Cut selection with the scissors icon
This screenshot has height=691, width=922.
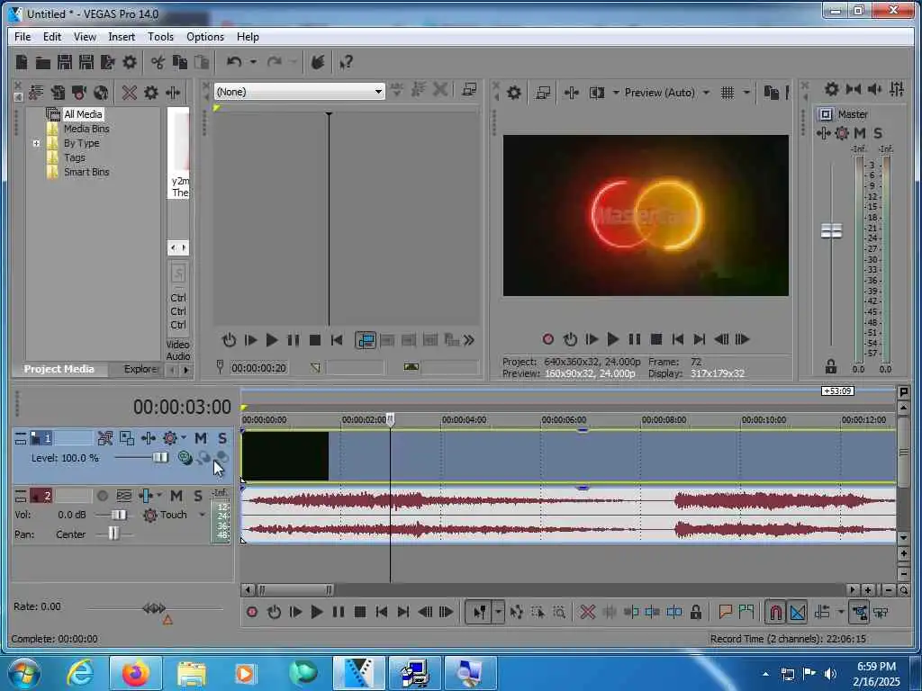158,62
